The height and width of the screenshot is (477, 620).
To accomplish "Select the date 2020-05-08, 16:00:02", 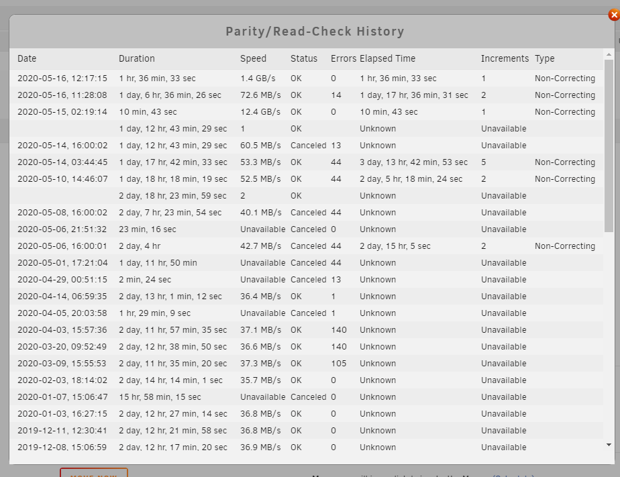I will coord(62,213).
